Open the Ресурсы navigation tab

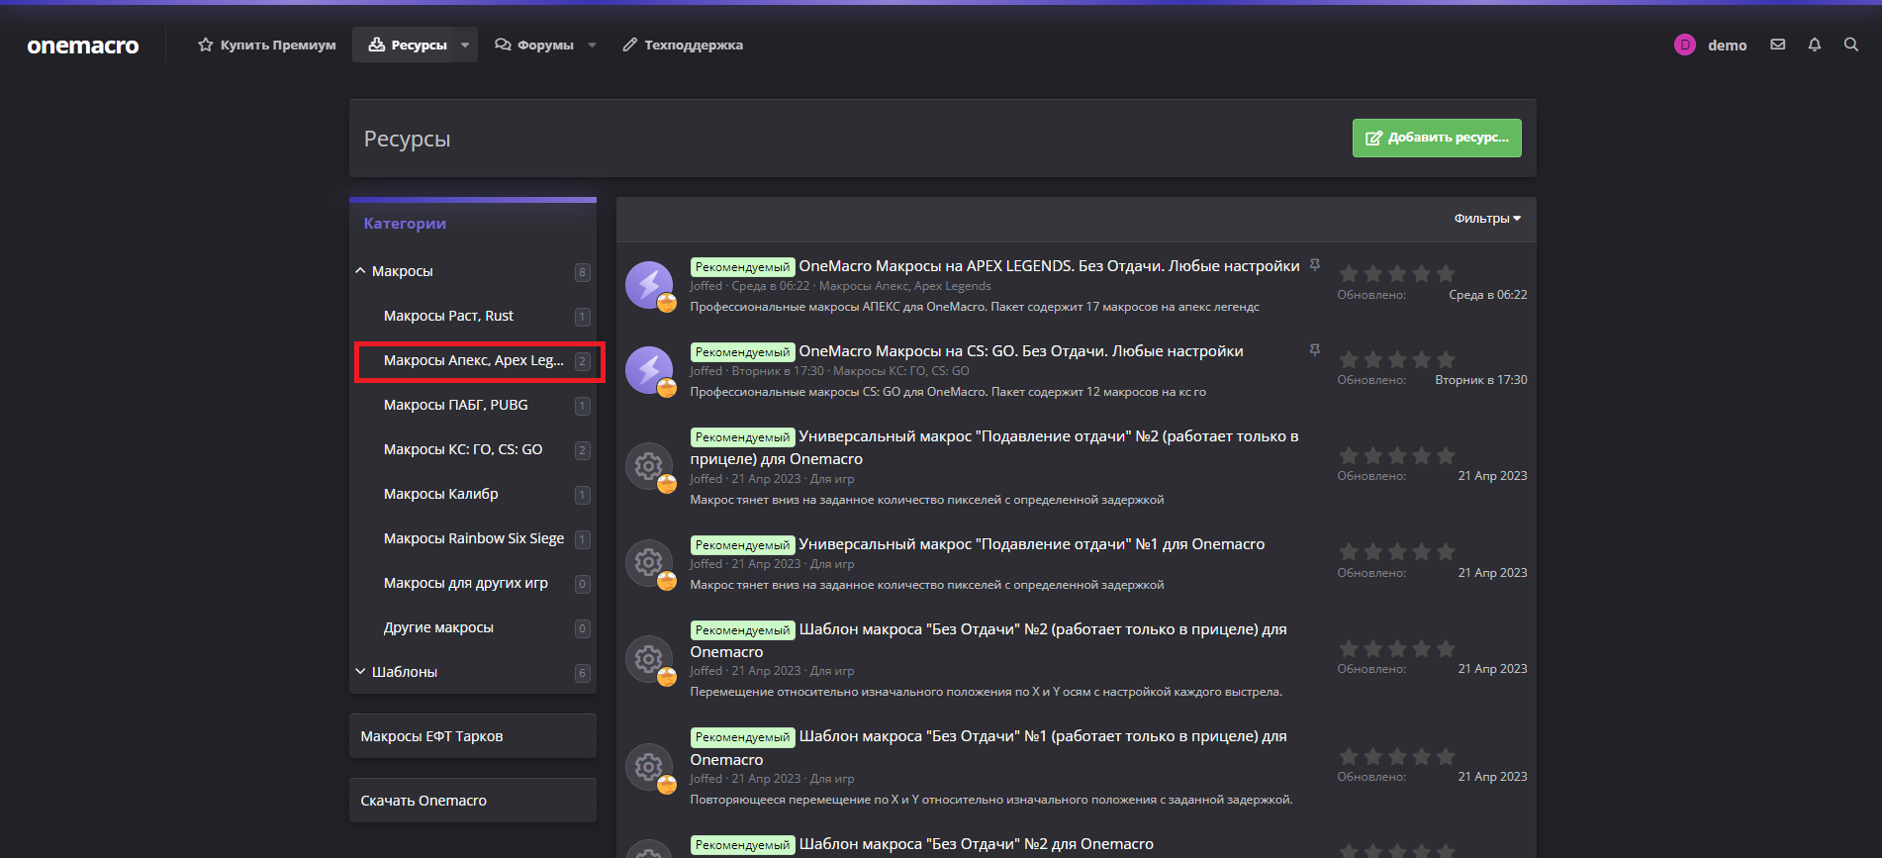[x=408, y=45]
